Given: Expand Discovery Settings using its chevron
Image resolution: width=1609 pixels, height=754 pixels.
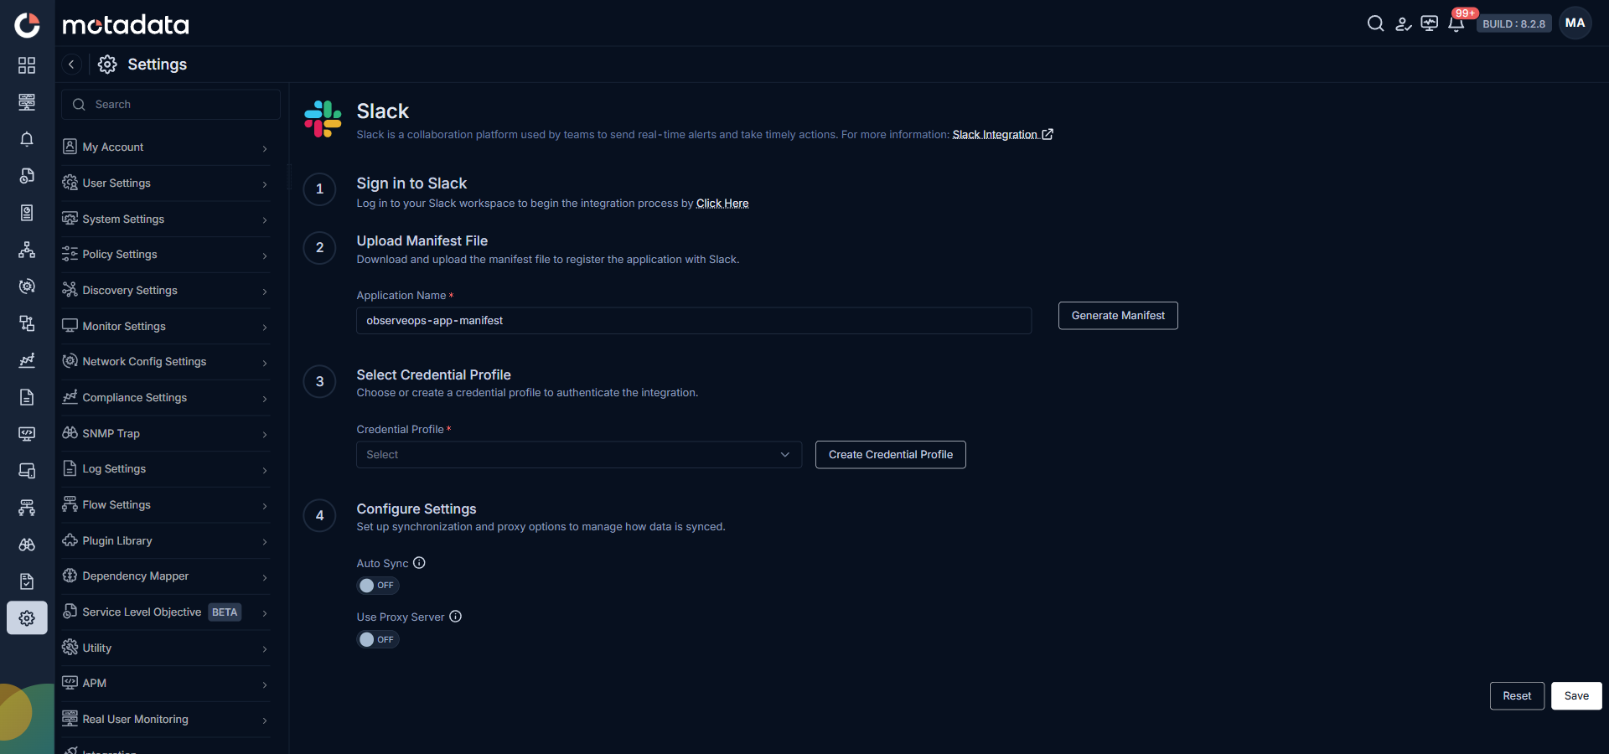Looking at the screenshot, I should [x=265, y=292].
